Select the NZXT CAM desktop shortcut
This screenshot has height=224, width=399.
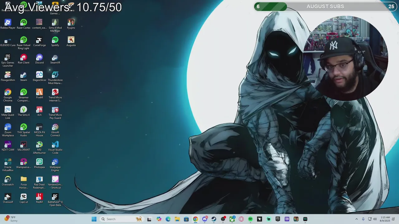(8, 146)
